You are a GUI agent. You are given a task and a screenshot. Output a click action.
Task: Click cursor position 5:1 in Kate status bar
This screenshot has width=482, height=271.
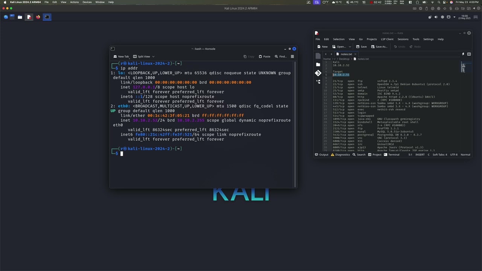pos(410,155)
